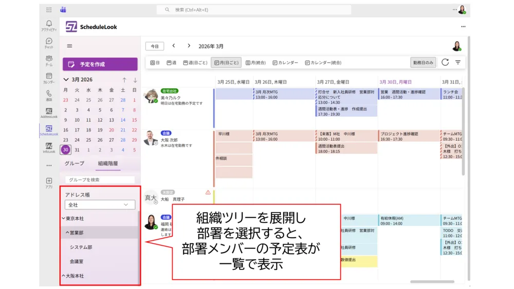Click グループを検索 search field
Image resolution: width=514 pixels, height=289 pixels.
click(x=100, y=180)
